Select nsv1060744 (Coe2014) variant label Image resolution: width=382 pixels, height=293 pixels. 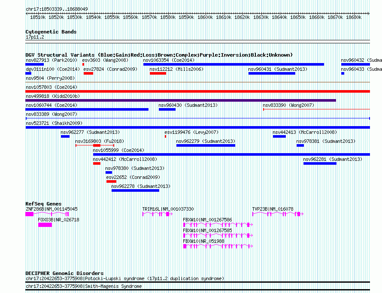pos(52,105)
